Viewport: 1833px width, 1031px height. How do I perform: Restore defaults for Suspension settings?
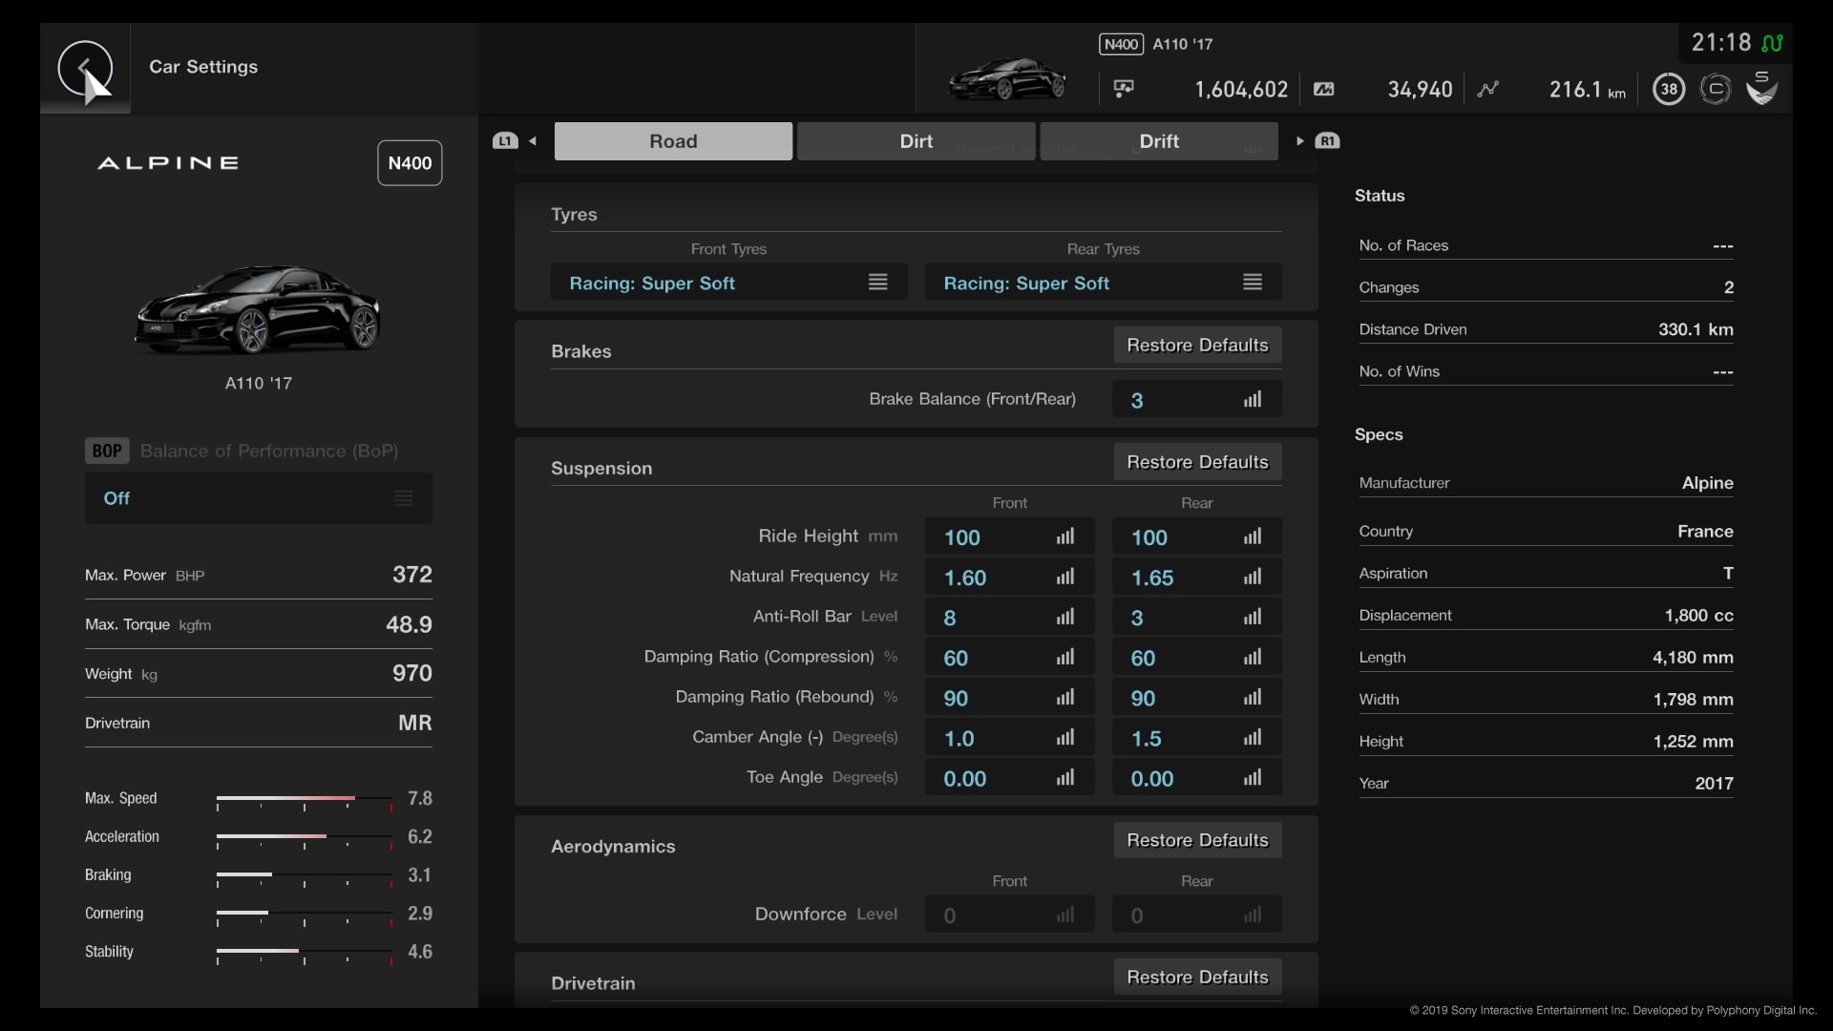click(x=1196, y=461)
